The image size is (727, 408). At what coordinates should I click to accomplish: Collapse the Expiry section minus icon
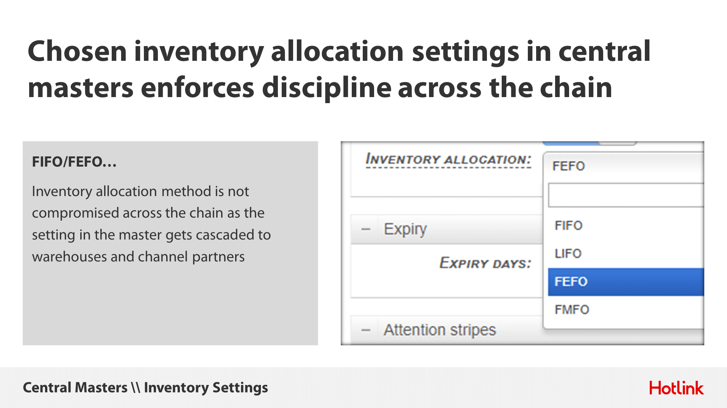[366, 229]
